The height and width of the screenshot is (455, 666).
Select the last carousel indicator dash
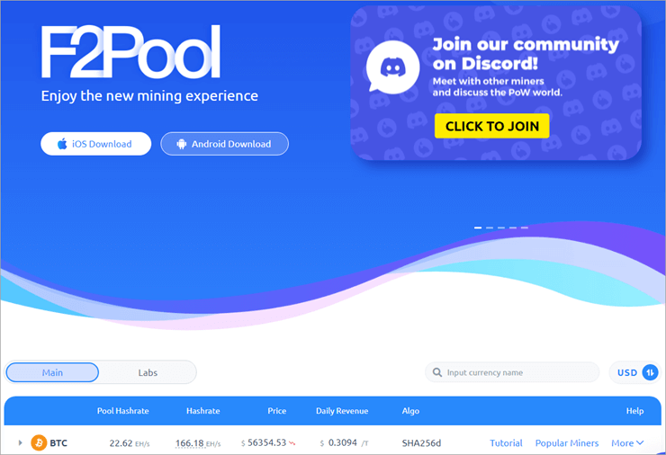click(525, 227)
